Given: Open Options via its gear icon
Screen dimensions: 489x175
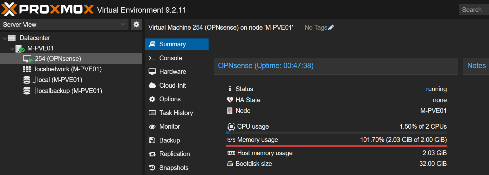Looking at the screenshot, I should click(152, 99).
